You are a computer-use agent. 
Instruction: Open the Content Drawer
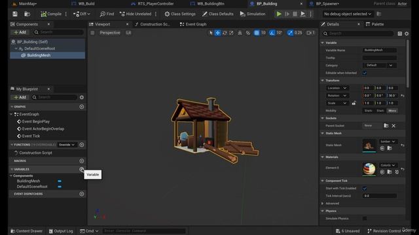26,231
